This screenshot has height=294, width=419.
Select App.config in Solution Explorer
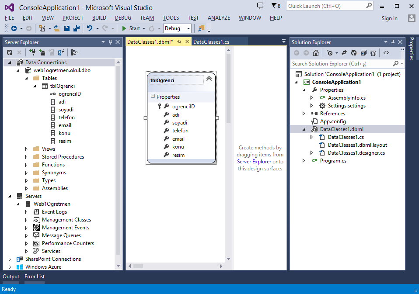tap(333, 121)
